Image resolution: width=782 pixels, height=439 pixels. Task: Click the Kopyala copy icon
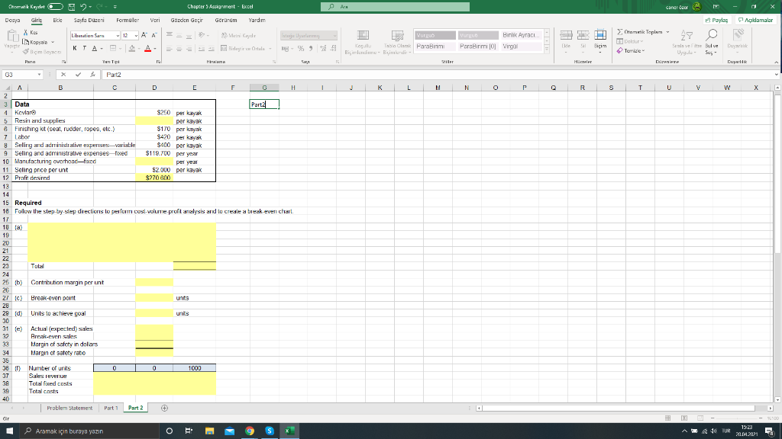[26, 42]
